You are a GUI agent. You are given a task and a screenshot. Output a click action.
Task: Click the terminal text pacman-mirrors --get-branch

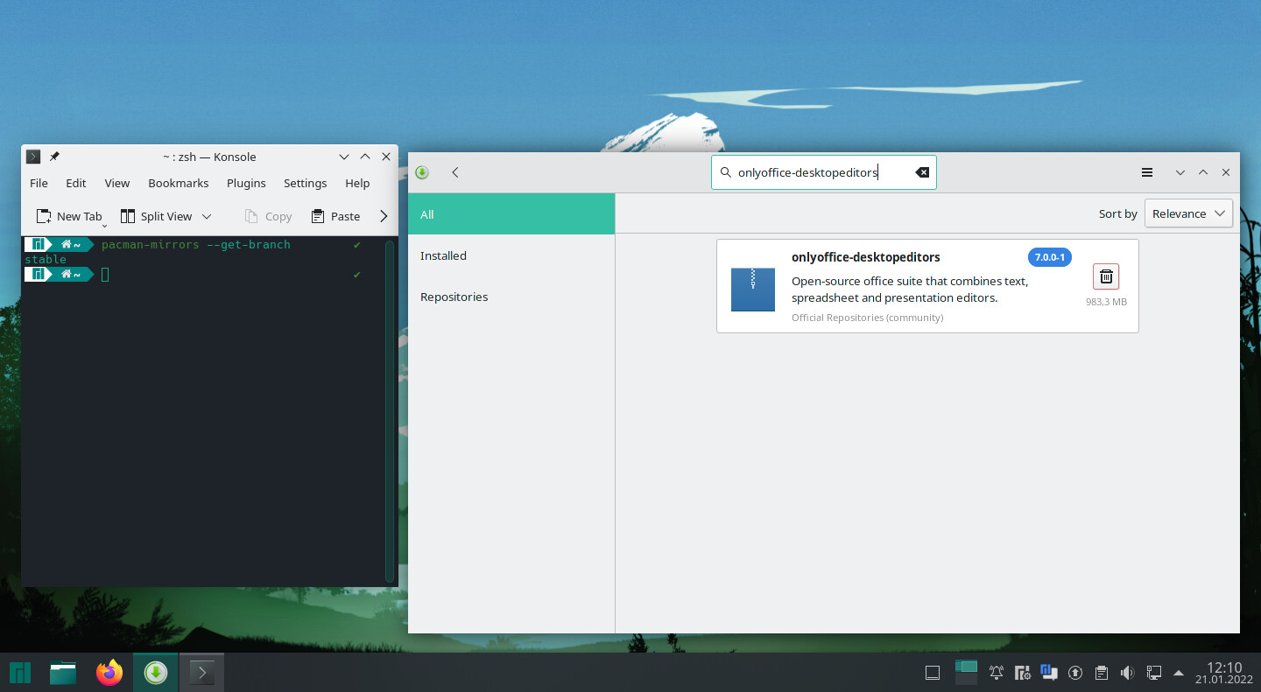(196, 245)
